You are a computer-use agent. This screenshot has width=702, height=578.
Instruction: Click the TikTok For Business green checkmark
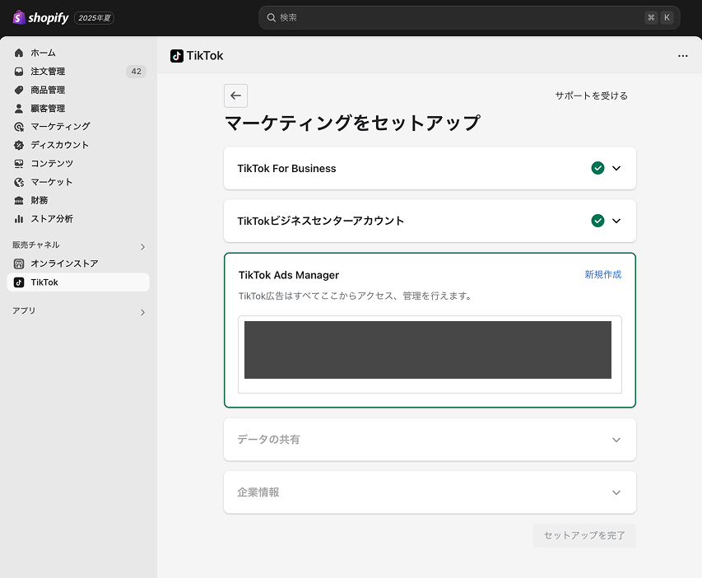597,168
